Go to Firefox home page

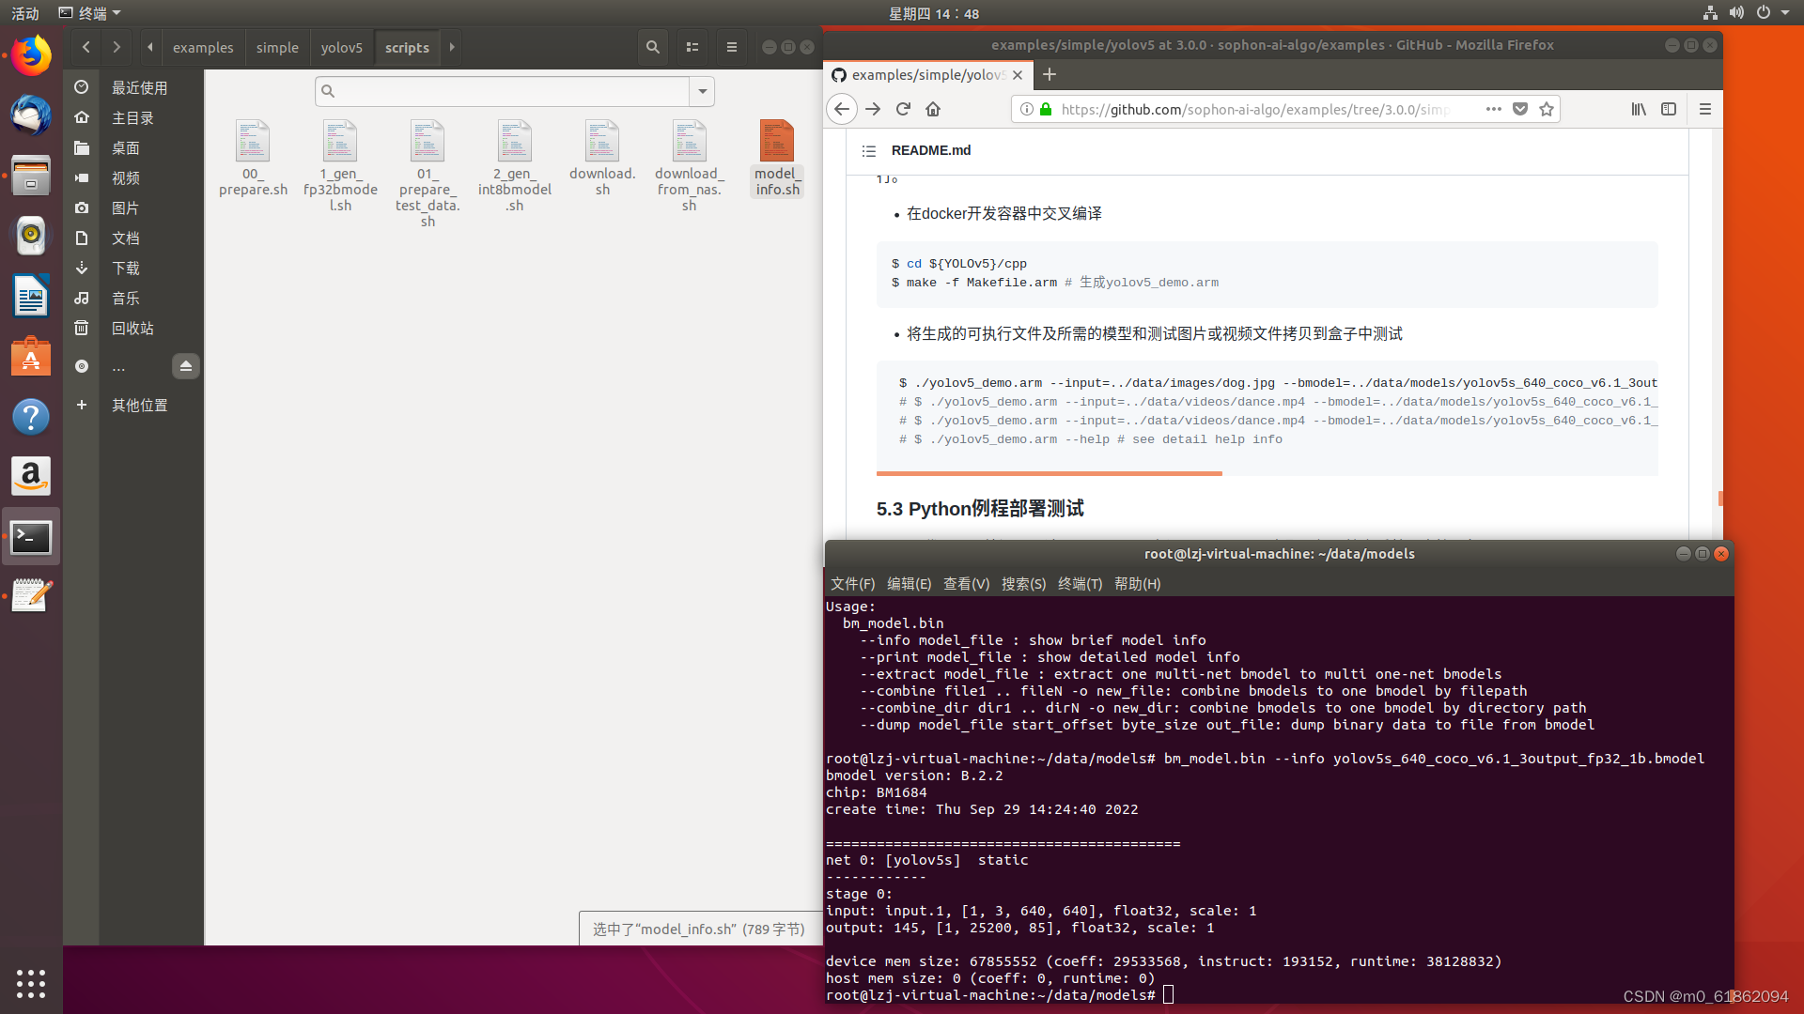[x=933, y=109]
